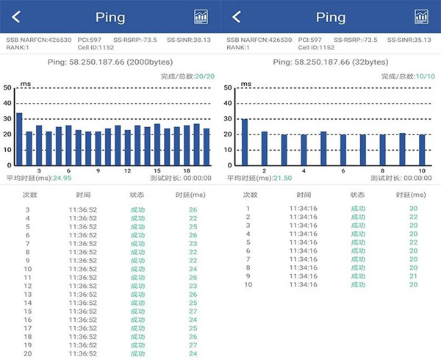Select row 20 in left results table
This screenshot has width=441, height=360.
110,353
